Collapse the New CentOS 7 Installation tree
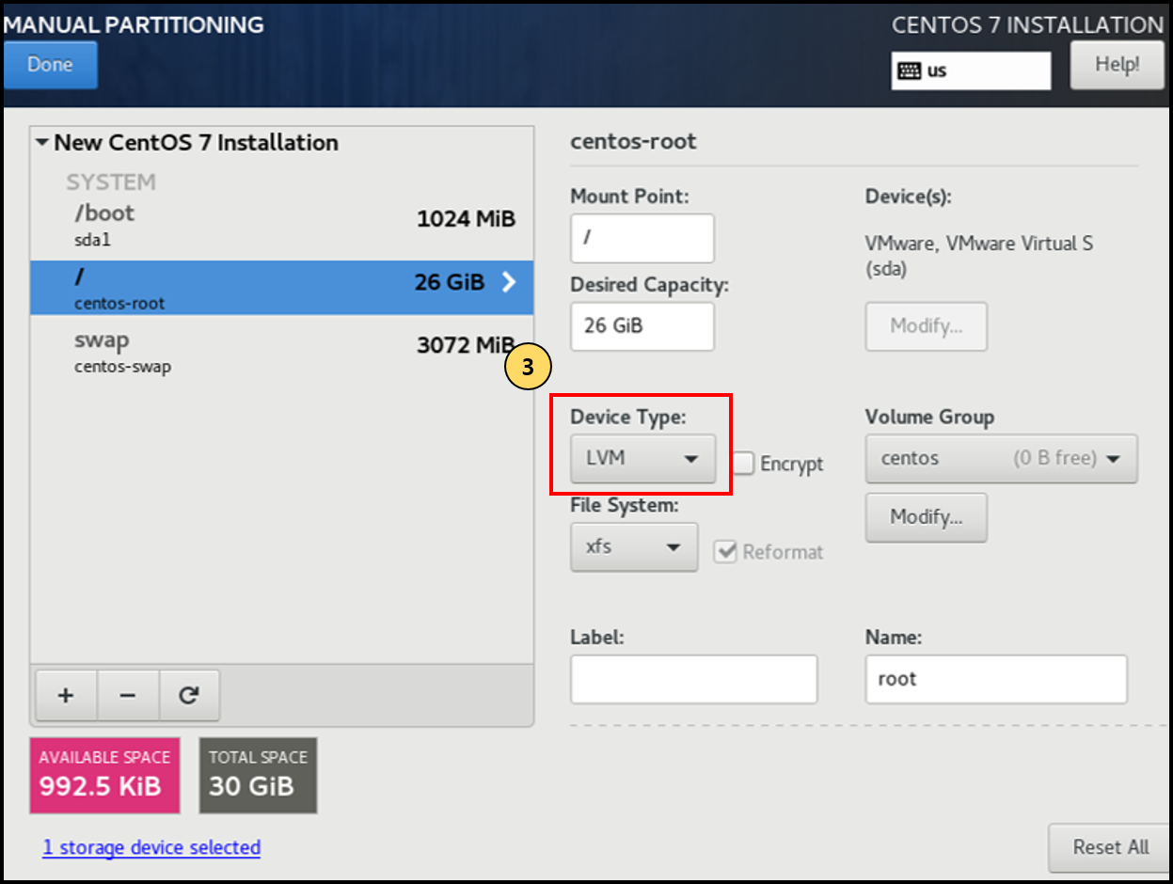This screenshot has width=1173, height=884. tap(41, 142)
